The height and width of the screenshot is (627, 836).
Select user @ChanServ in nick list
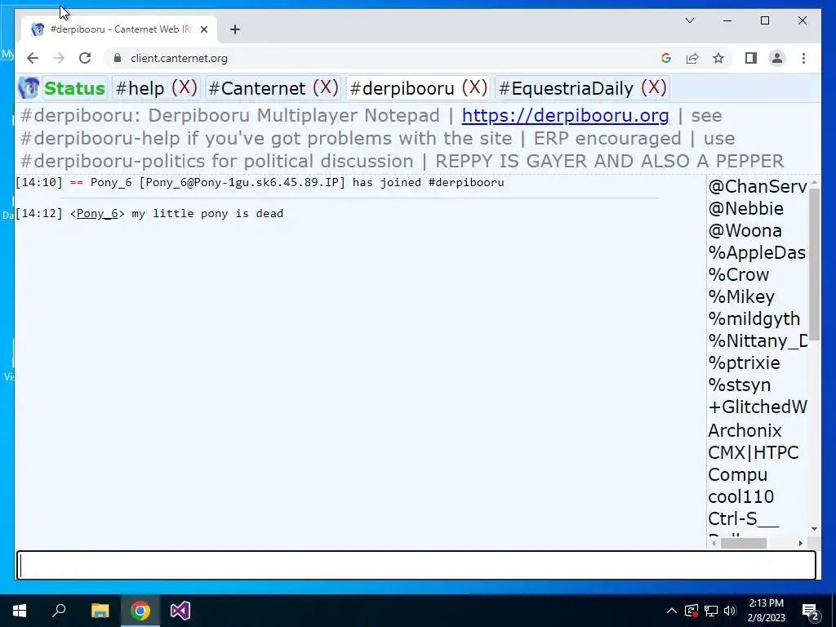757,187
